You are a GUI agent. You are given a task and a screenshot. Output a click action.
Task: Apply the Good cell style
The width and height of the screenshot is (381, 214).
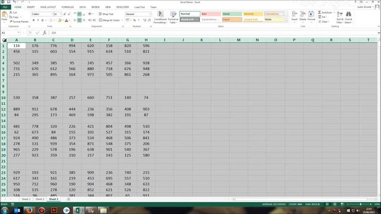click(232, 14)
